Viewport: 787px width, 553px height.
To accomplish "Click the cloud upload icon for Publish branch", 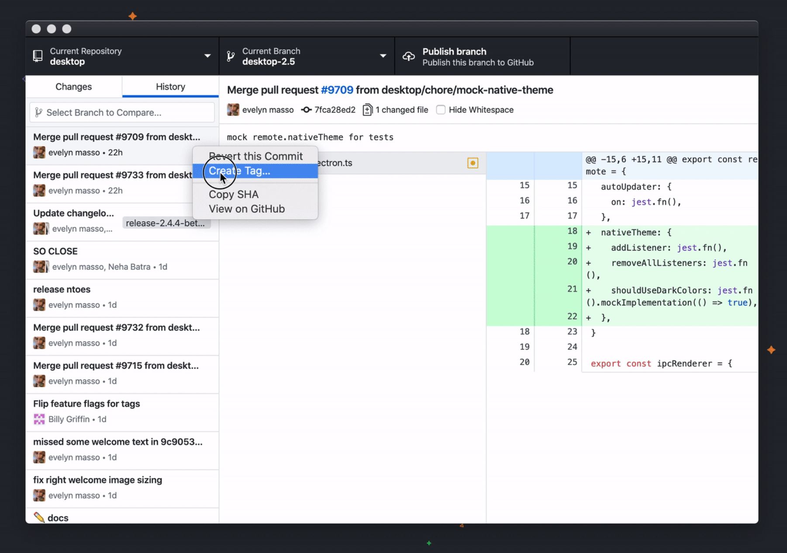I will pyautogui.click(x=408, y=56).
